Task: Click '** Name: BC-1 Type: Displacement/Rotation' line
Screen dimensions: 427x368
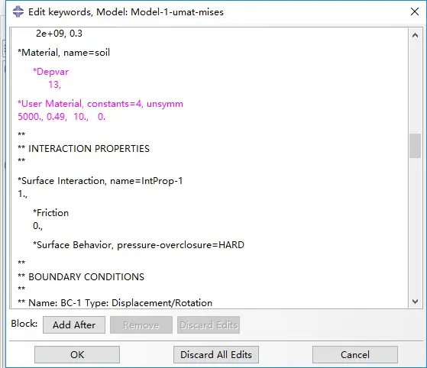Action: 115,302
